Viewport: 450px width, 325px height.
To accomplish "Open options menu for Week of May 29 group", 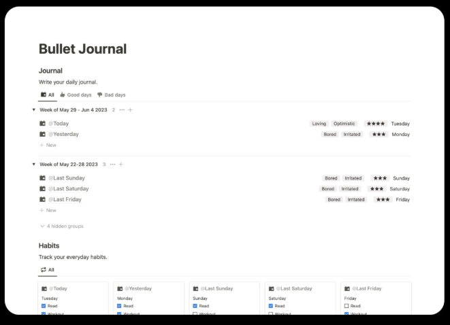I will pyautogui.click(x=122, y=109).
